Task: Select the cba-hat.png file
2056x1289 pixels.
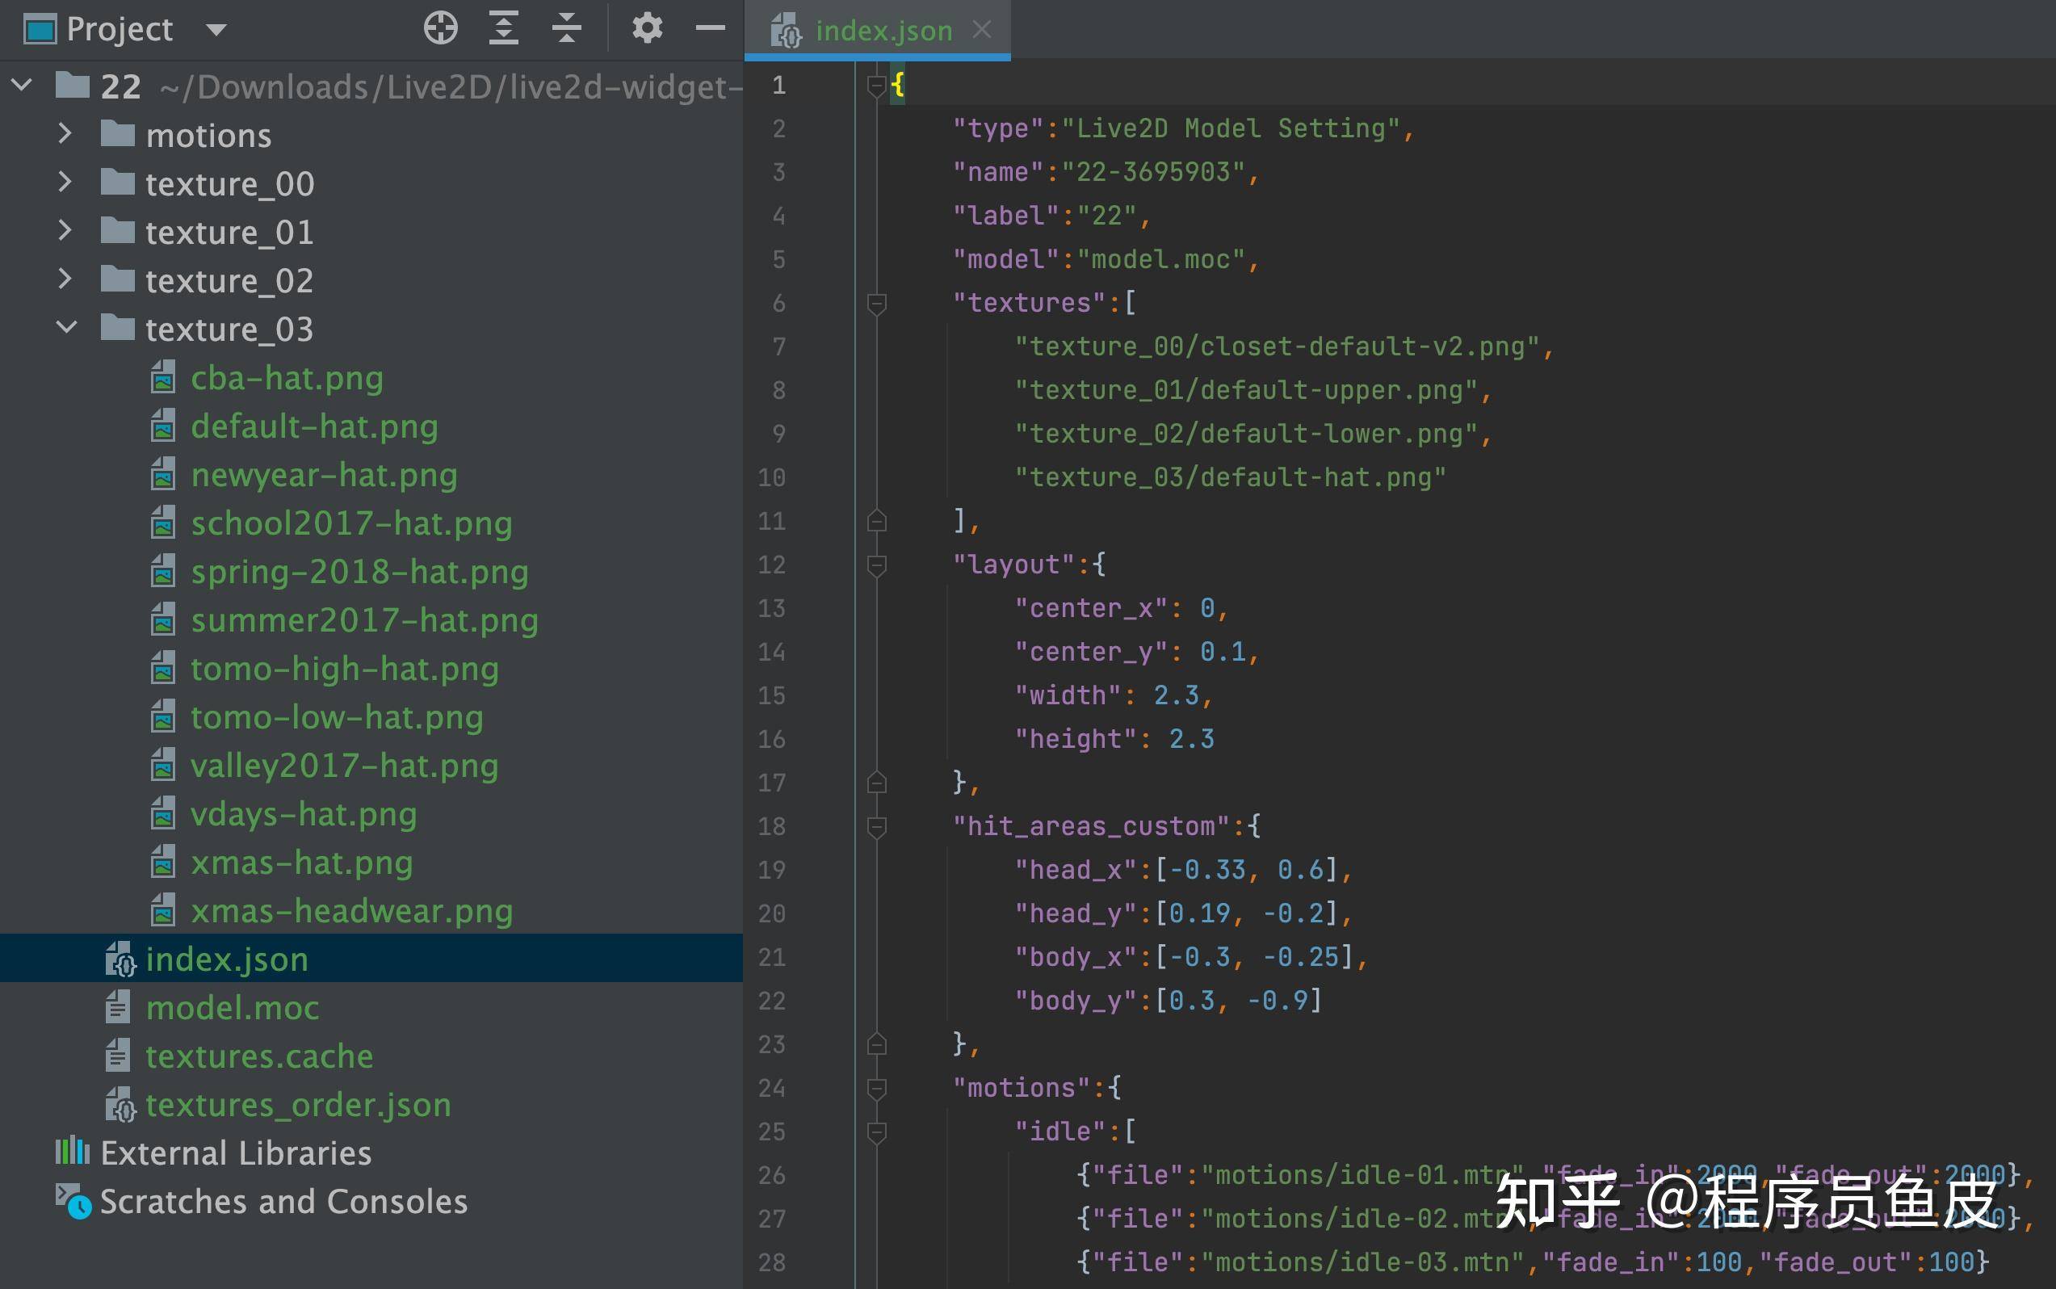Action: coord(287,378)
